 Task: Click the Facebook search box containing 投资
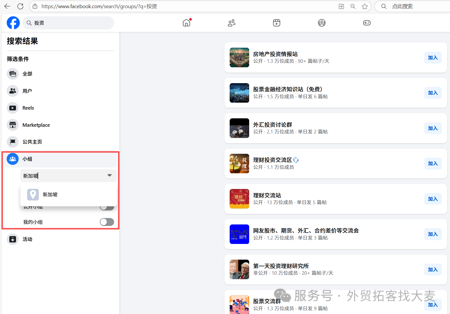coord(68,23)
